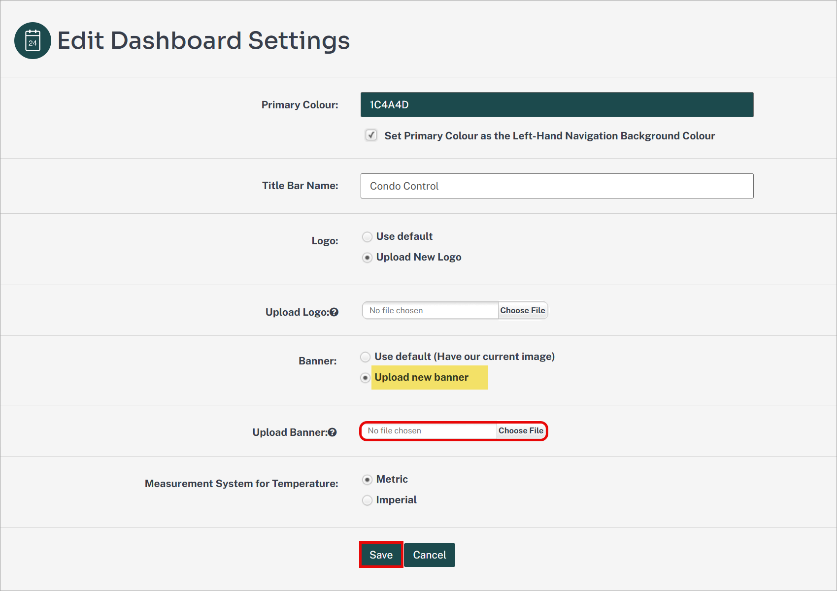Click the Title Bar Name input field
837x591 pixels.
coord(557,186)
